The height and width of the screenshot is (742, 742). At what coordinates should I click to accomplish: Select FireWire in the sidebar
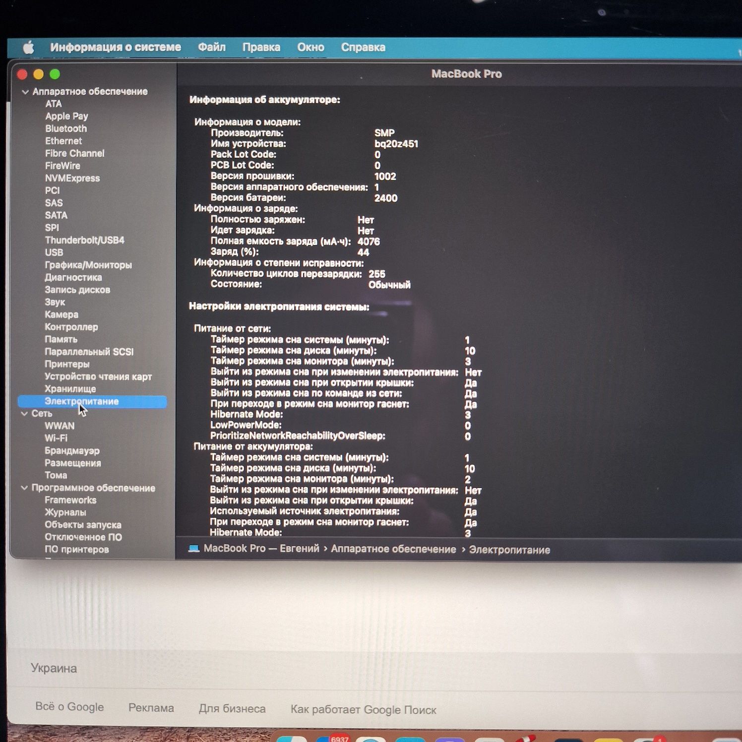coord(62,166)
